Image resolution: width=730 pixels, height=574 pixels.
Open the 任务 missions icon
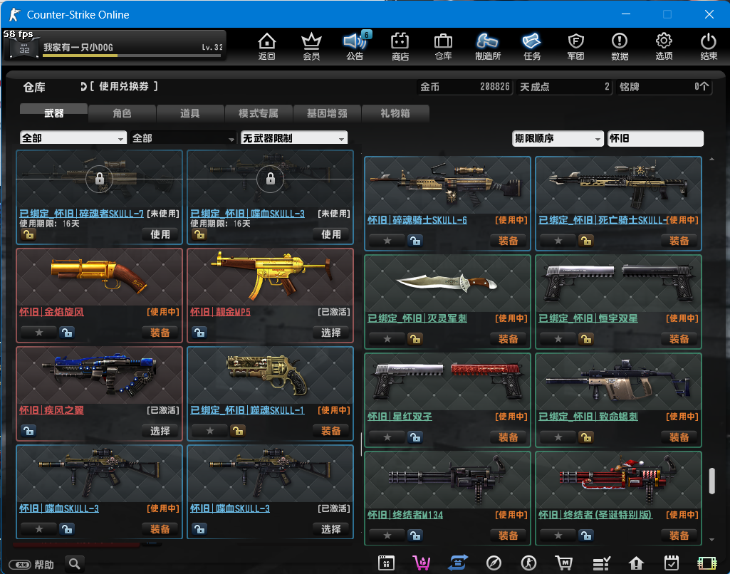tap(532, 46)
